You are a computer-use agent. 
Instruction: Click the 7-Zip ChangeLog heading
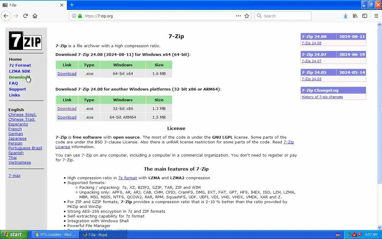333,90
